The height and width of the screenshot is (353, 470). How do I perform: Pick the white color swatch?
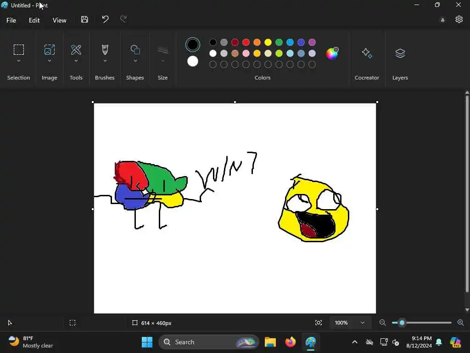[213, 53]
